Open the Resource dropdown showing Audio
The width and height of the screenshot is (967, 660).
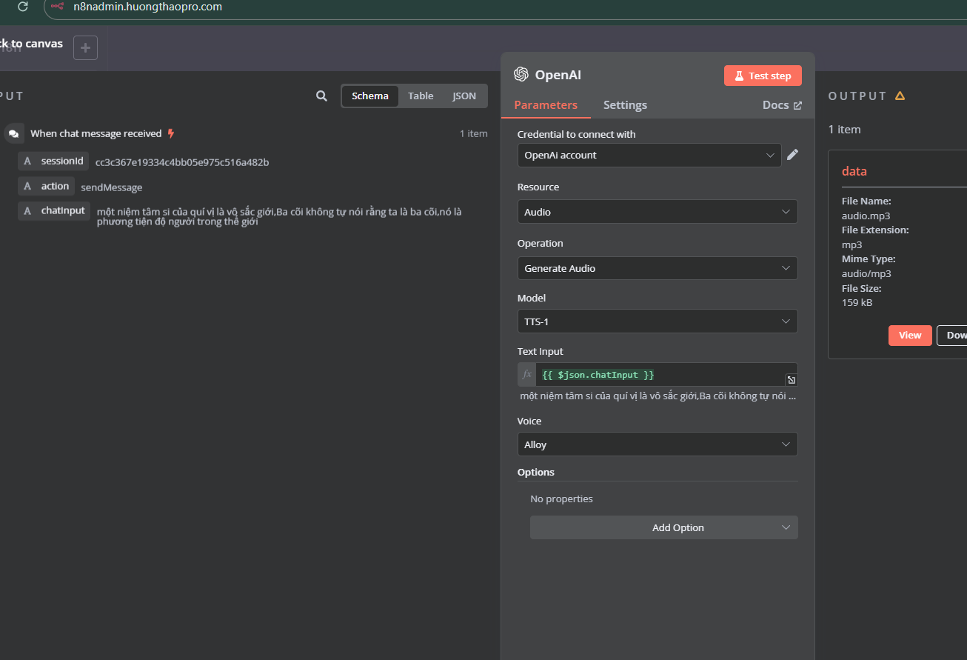[x=658, y=212]
